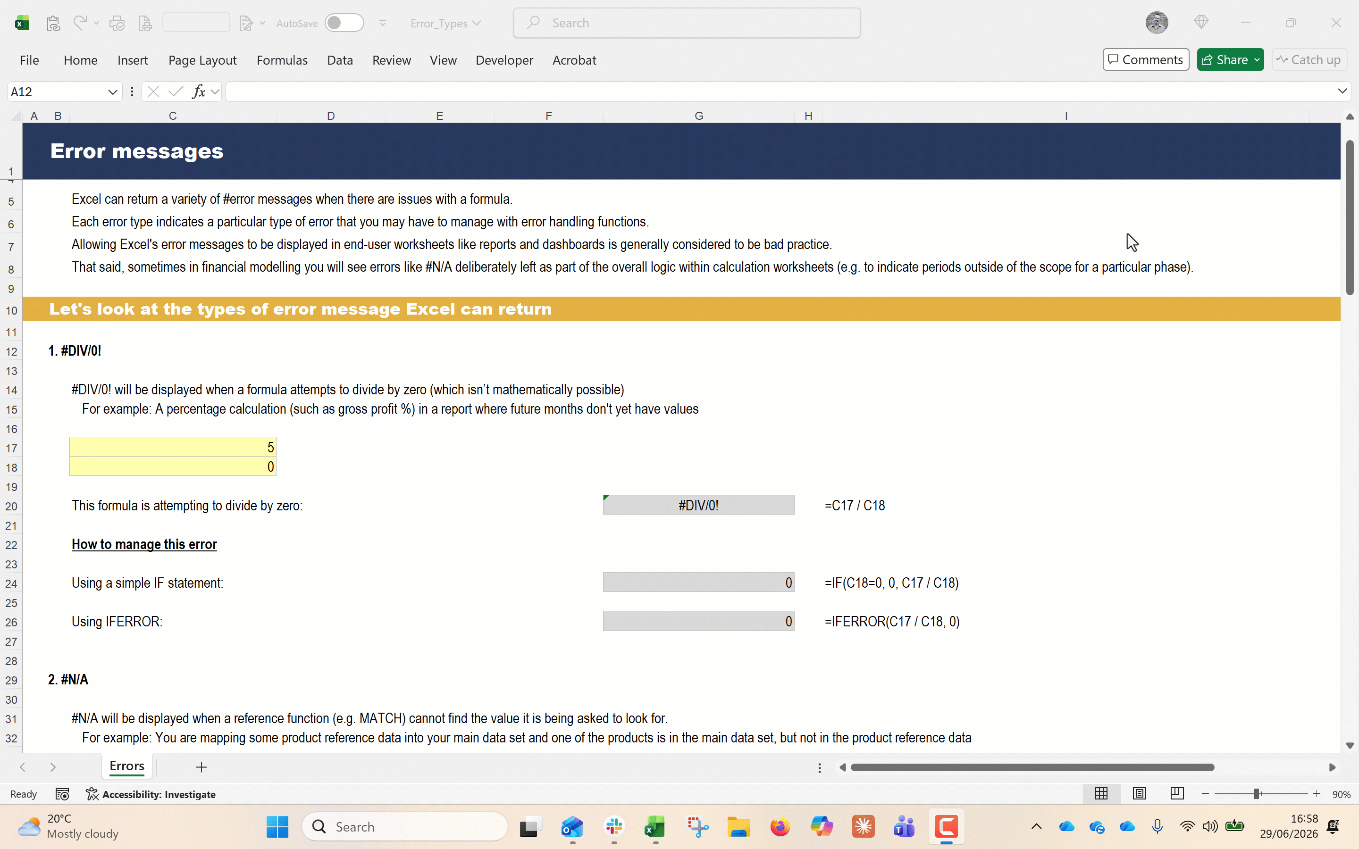Click the Catch up button
The image size is (1359, 849).
pos(1309,59)
